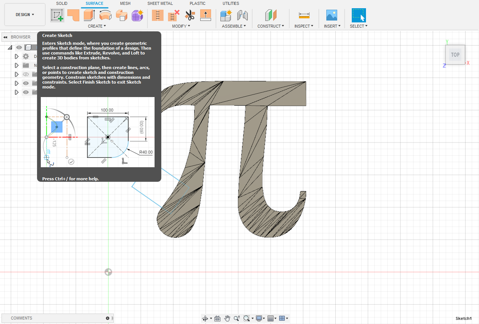Collapse the BROWSER panel with double arrows
The image size is (479, 324).
click(5, 37)
